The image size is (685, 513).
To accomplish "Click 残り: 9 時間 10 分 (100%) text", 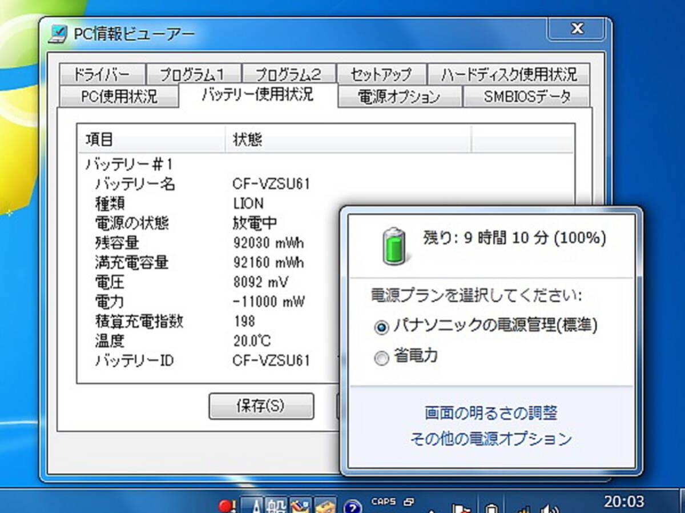I will tap(515, 238).
